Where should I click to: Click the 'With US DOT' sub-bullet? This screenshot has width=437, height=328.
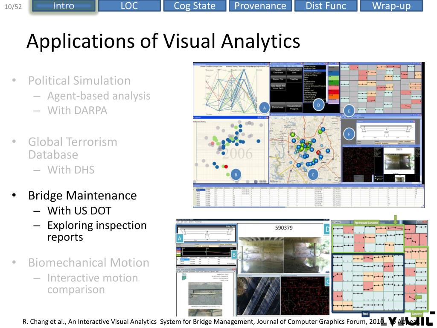click(79, 211)
